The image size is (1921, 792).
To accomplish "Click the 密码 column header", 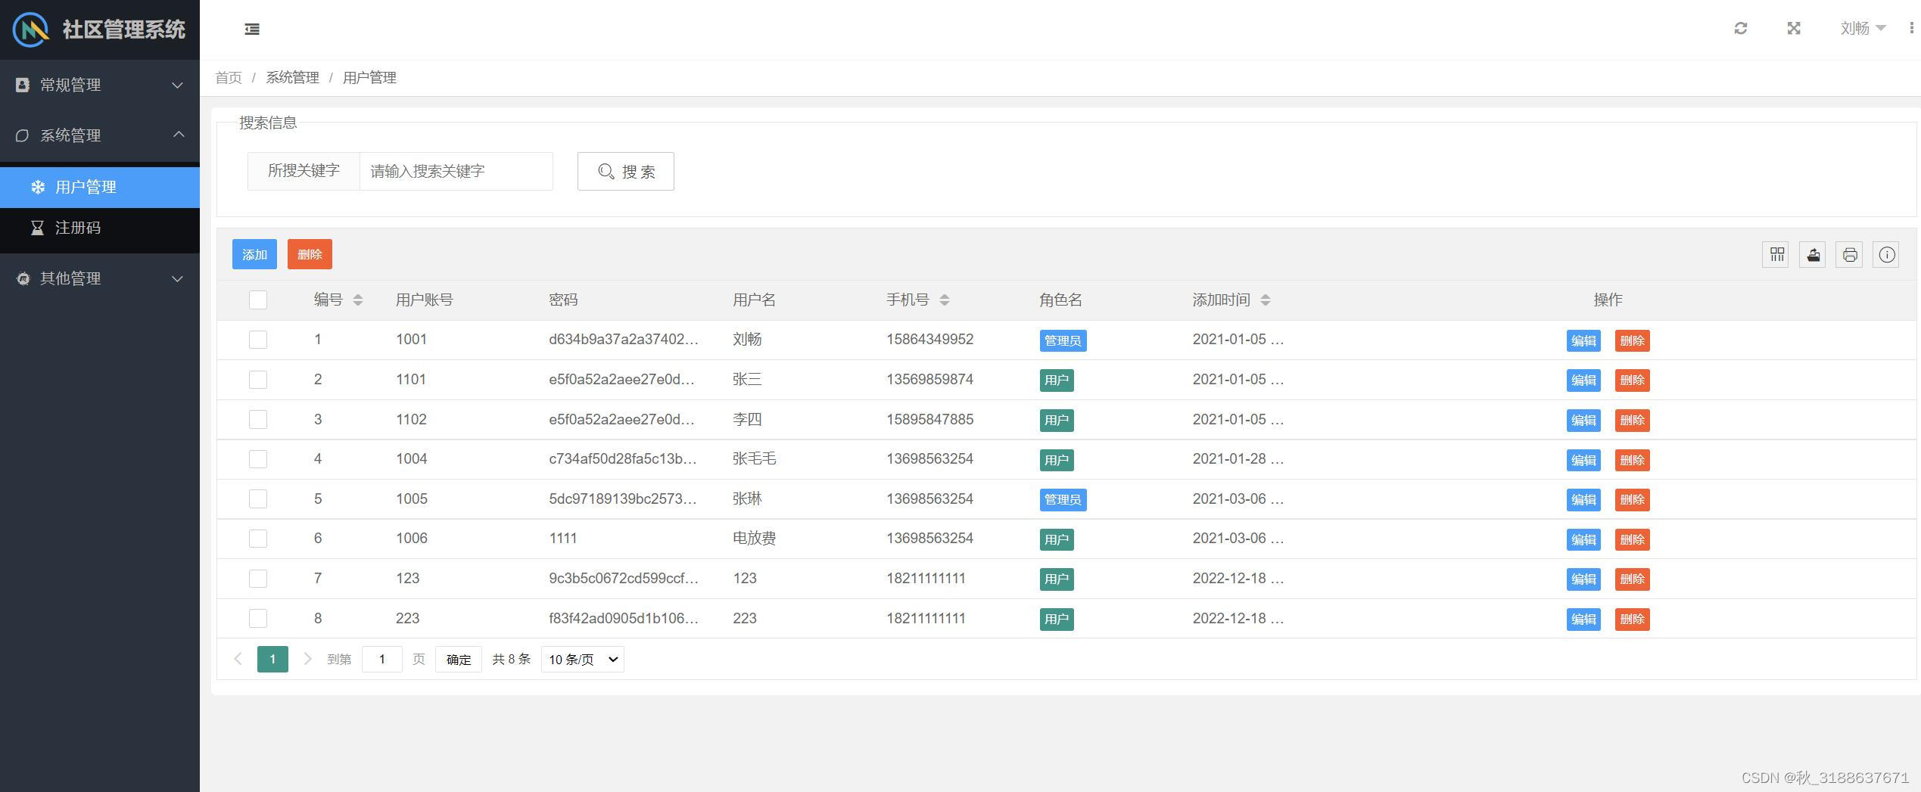I will (x=563, y=300).
